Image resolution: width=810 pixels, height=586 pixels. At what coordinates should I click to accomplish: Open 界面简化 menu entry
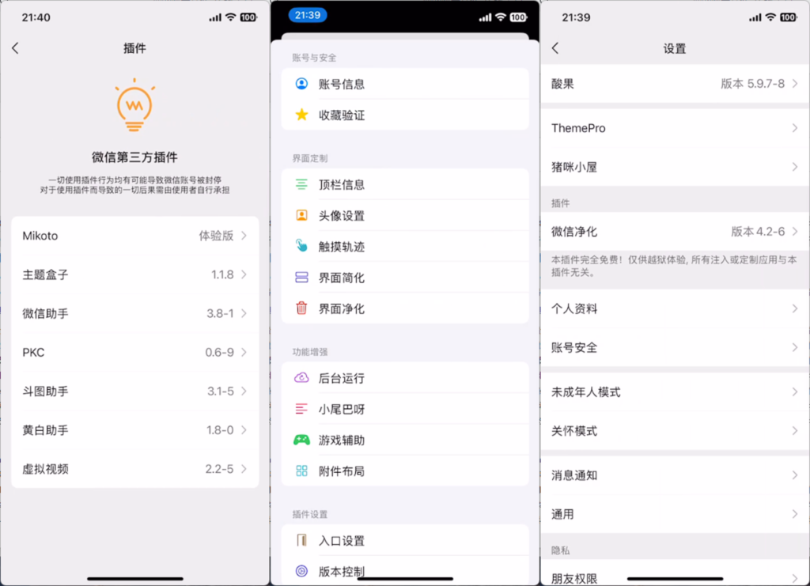coord(405,278)
